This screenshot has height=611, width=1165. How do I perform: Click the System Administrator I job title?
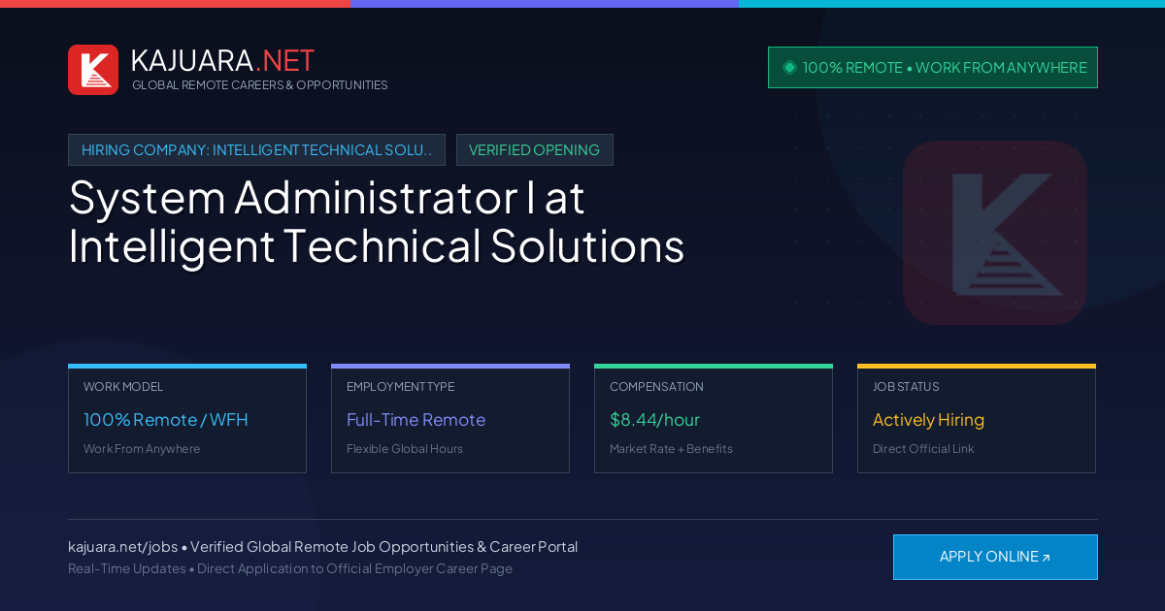click(x=377, y=221)
